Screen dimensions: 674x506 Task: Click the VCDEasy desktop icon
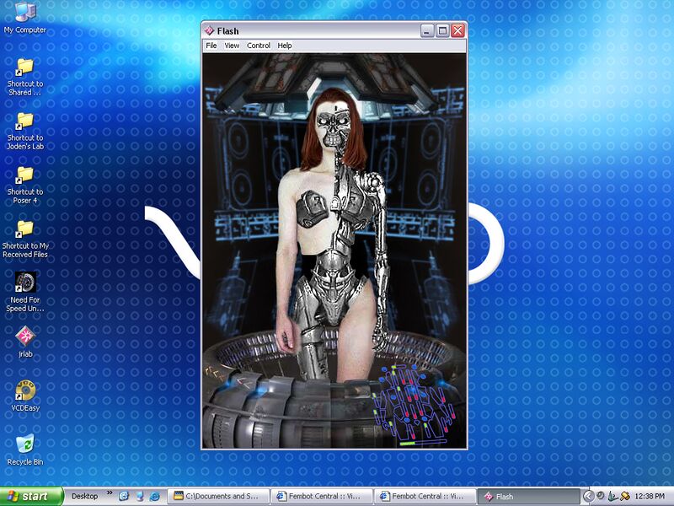[24, 390]
